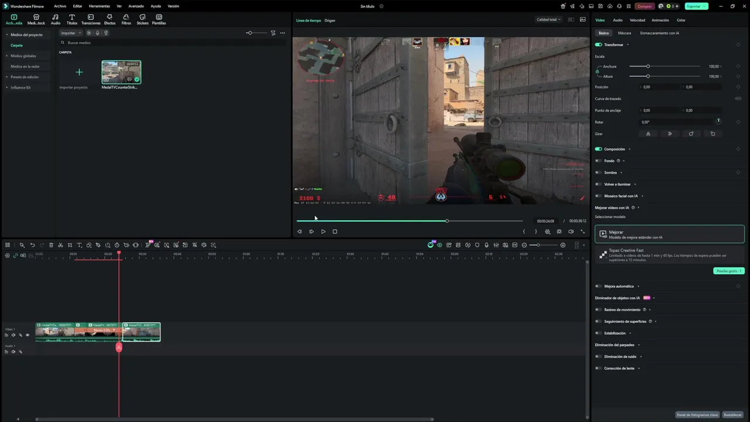
Task: Switch to the Color tab
Action: point(681,20)
